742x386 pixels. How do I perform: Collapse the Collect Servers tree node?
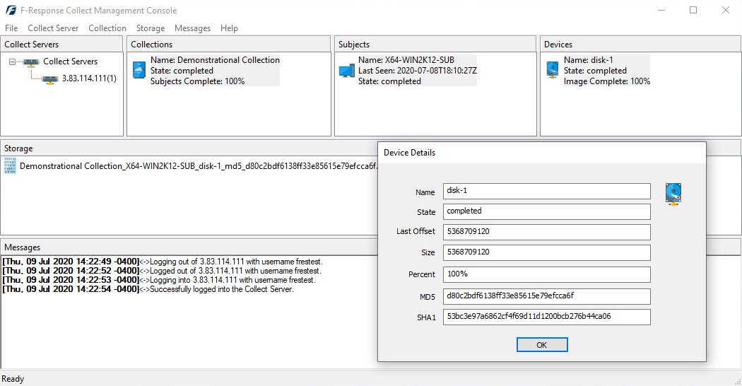[13, 62]
